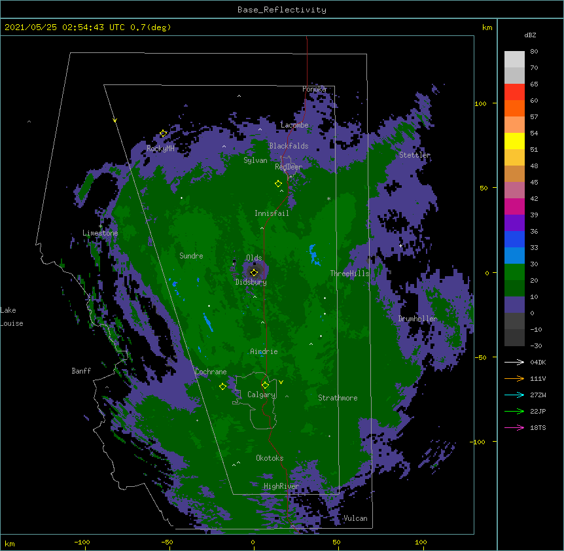Viewport: 564px width, 551px height.
Task: Click the magenta swatch at 42 dBZ
Action: coord(514,206)
